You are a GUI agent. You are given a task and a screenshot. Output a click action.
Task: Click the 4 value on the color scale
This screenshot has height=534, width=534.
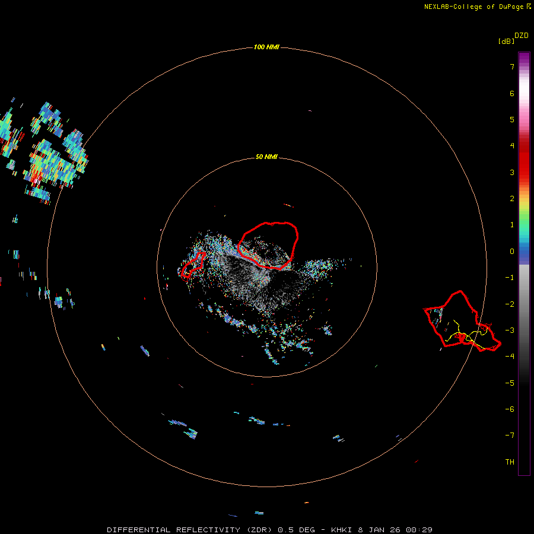[512, 146]
